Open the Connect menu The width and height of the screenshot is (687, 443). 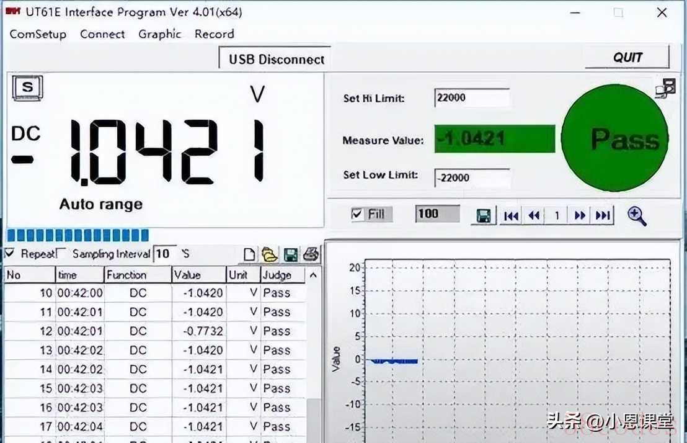coord(102,34)
